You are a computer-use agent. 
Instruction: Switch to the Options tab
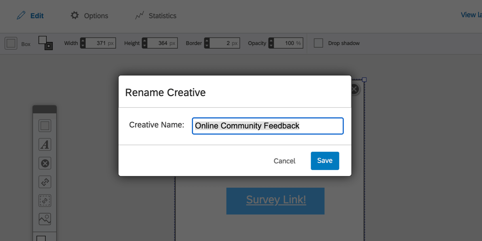pyautogui.click(x=90, y=16)
